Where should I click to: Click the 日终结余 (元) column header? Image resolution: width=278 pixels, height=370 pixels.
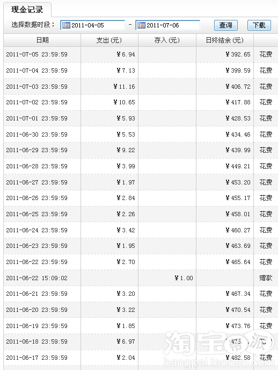pos(225,40)
